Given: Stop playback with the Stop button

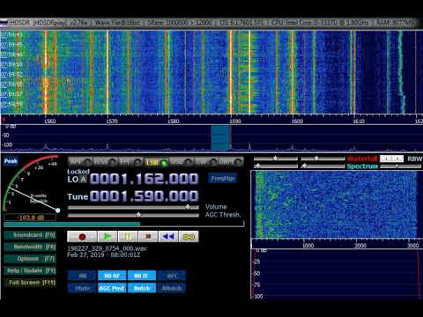Looking at the screenshot, I should (148, 237).
